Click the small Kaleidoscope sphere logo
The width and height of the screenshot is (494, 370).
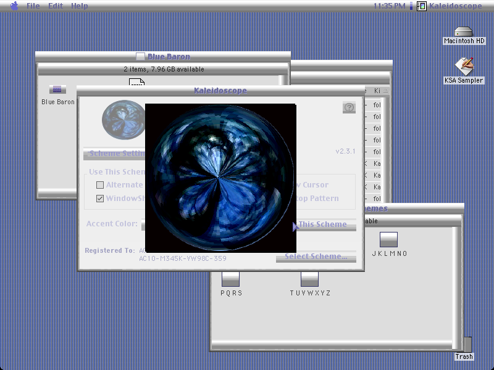123,120
